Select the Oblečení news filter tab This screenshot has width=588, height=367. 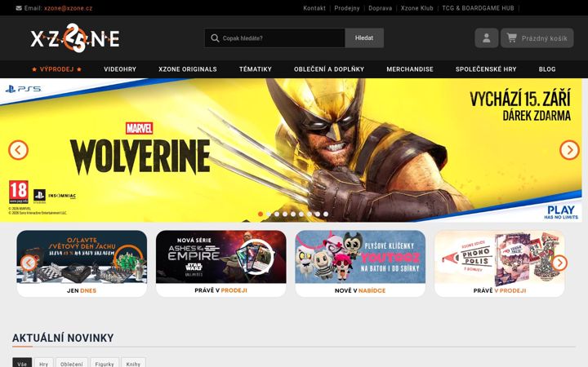click(72, 363)
